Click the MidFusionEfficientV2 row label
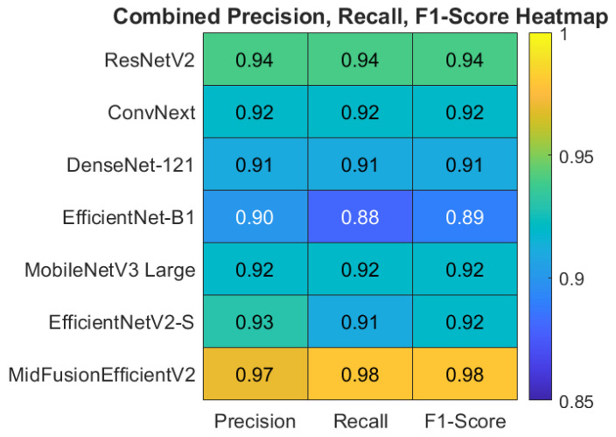The height and width of the screenshot is (437, 616). [x=101, y=375]
